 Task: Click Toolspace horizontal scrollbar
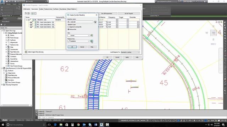[x=16, y=105]
